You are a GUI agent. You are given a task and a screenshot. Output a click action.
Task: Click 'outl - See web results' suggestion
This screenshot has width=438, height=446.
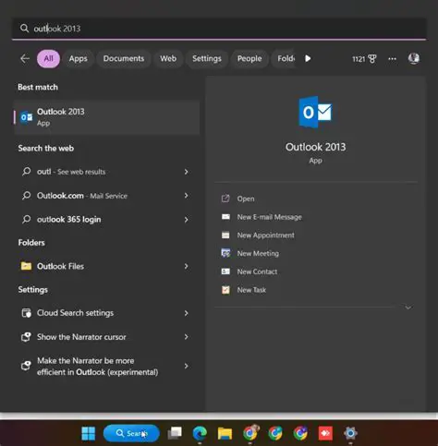(x=106, y=172)
